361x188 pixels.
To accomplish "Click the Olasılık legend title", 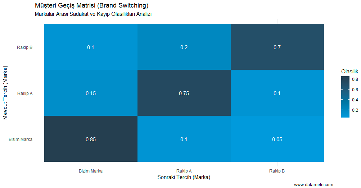I will point(349,72).
